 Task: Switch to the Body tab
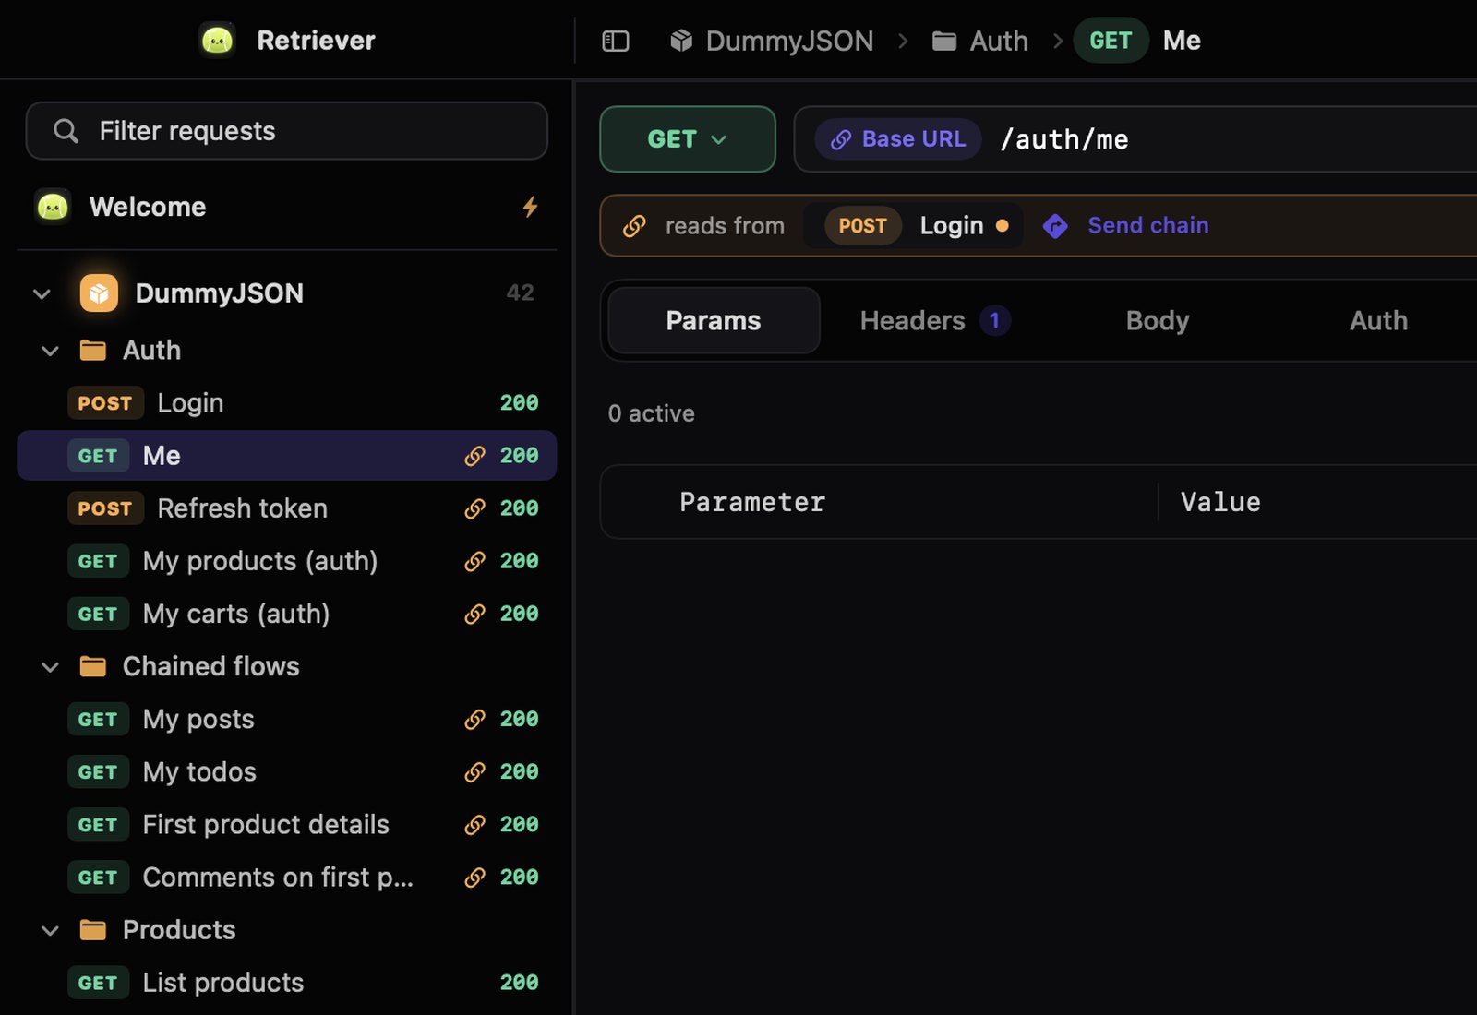pos(1158,321)
